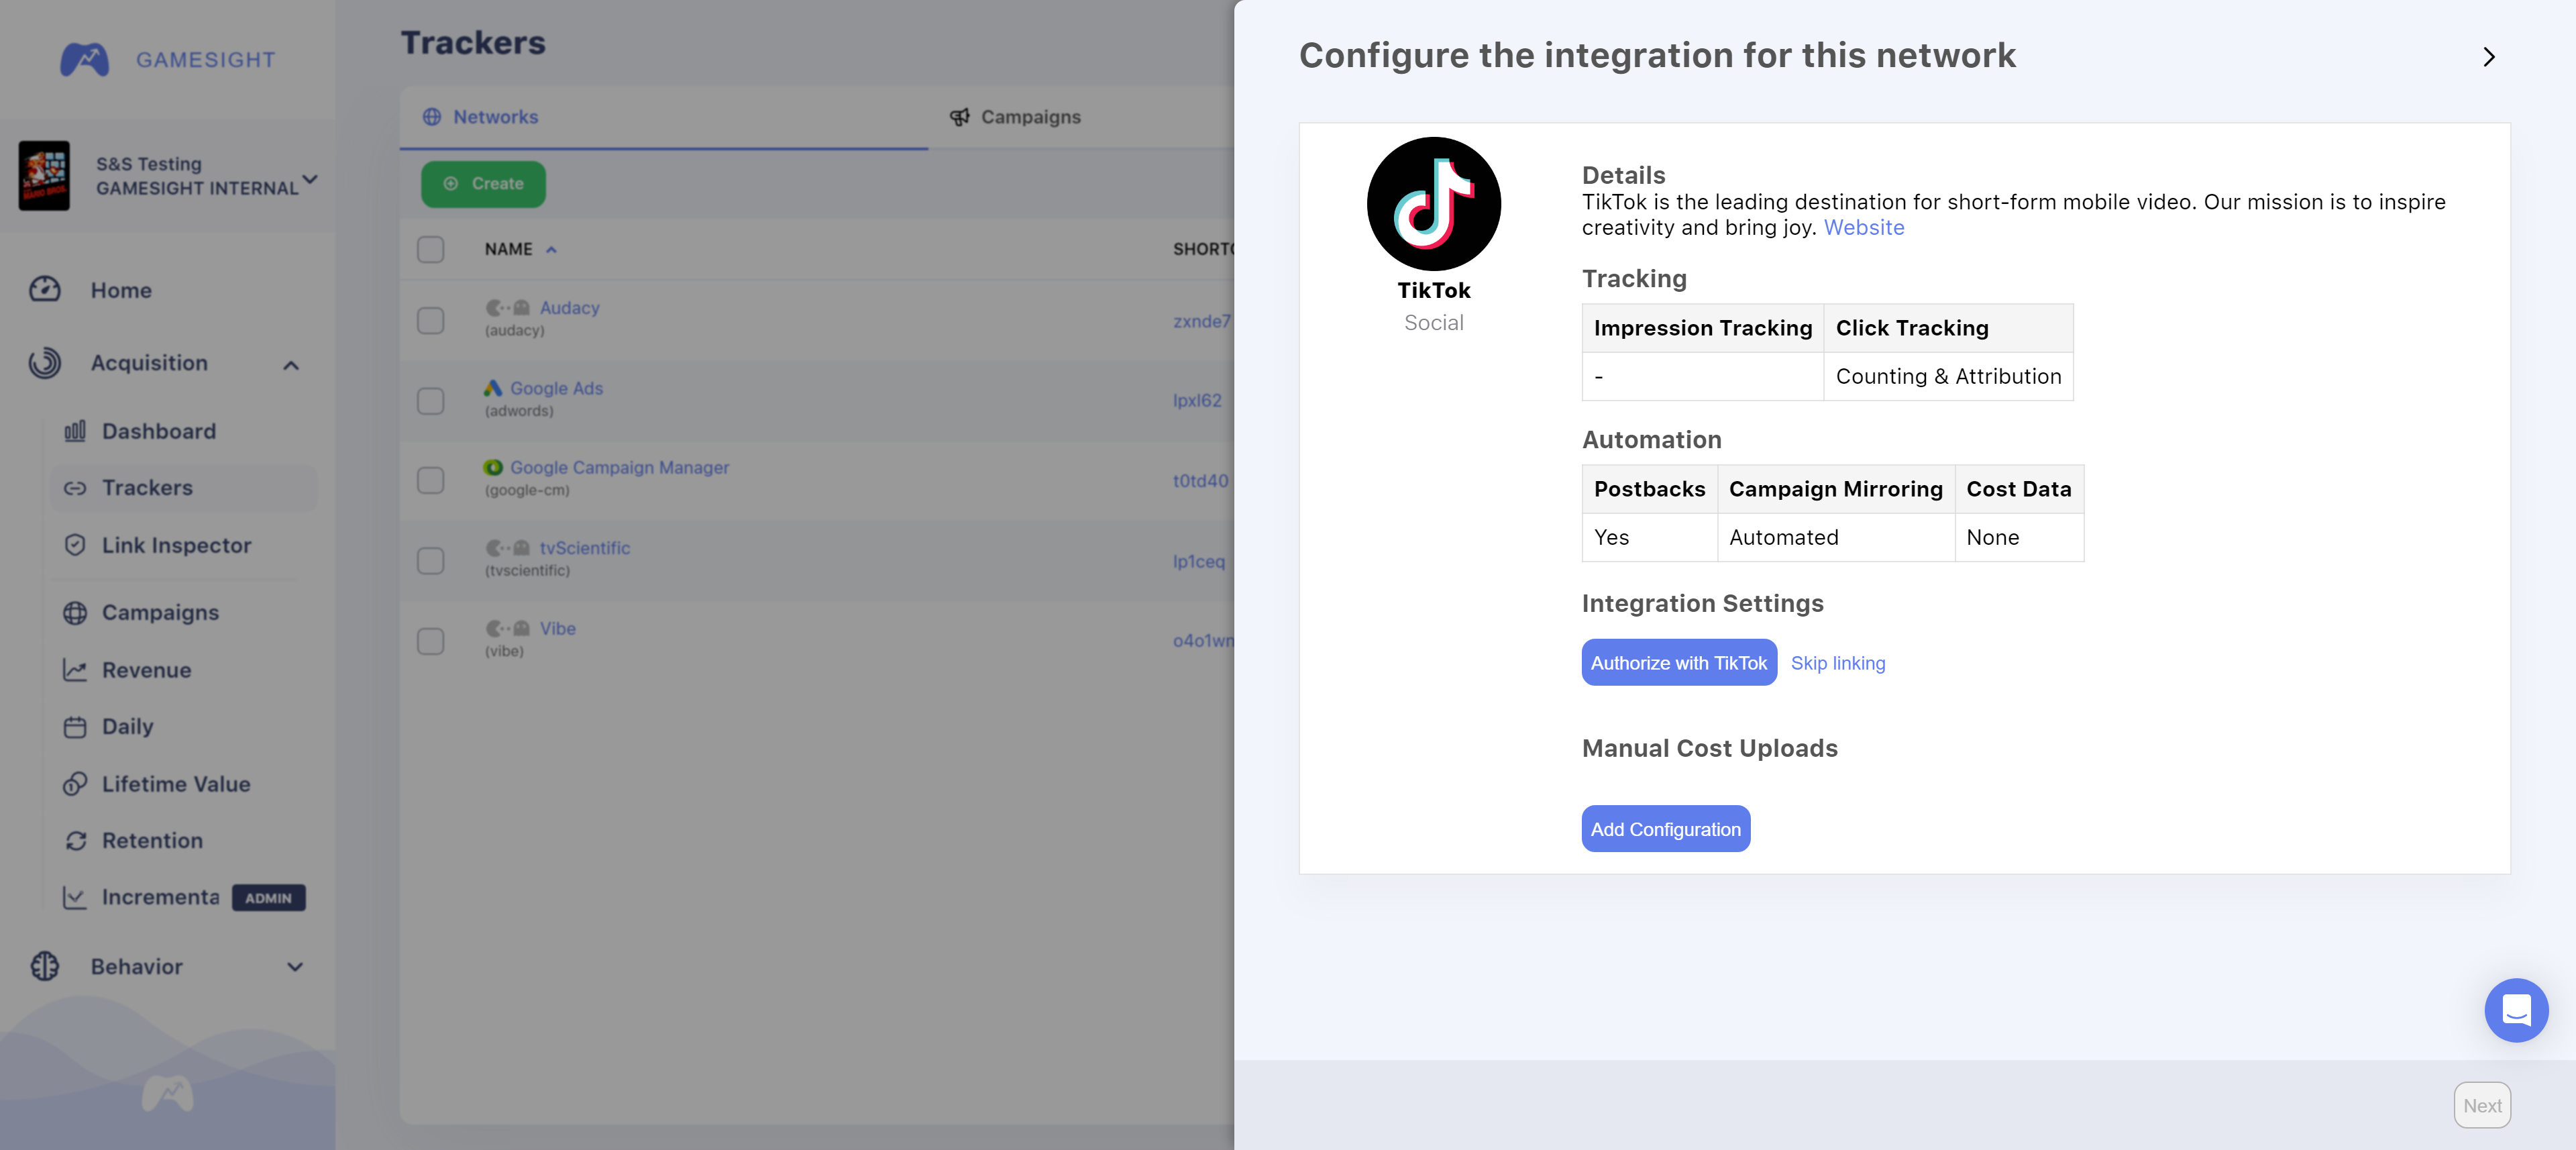This screenshot has width=2576, height=1150.
Task: Click the TikTok logo icon
Action: (1433, 204)
